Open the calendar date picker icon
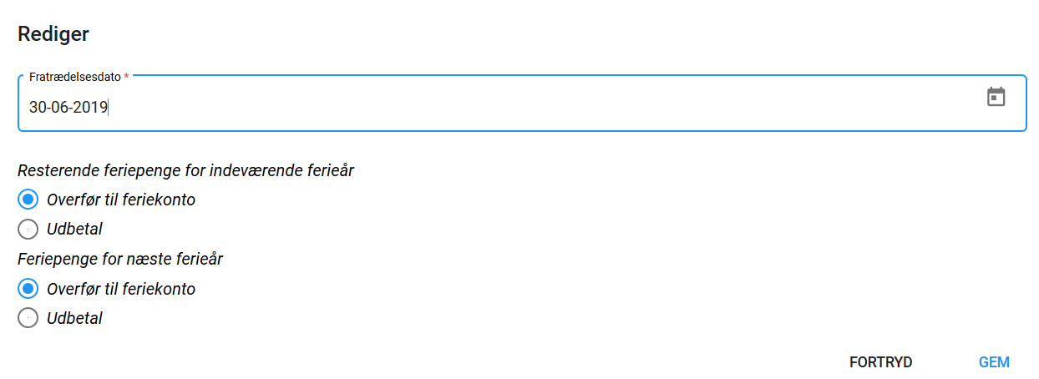This screenshot has width=1039, height=379. click(x=996, y=97)
